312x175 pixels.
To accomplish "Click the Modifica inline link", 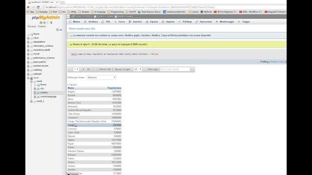I will 277,62.
